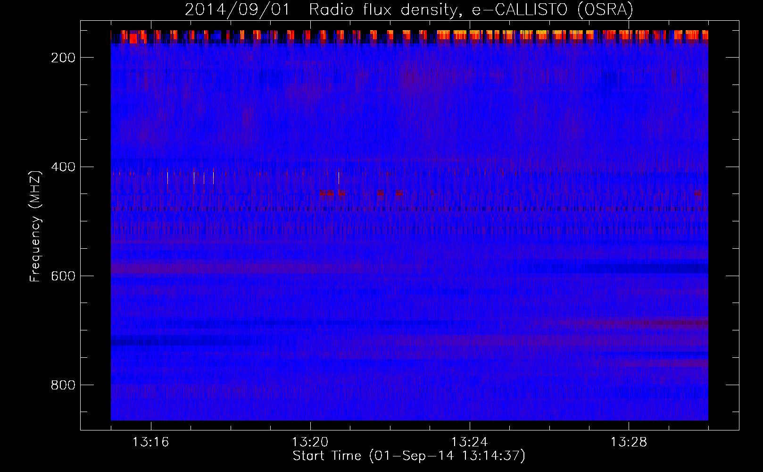Image resolution: width=763 pixels, height=472 pixels.
Task: Click the 13:16 time tick label
Action: (150, 442)
